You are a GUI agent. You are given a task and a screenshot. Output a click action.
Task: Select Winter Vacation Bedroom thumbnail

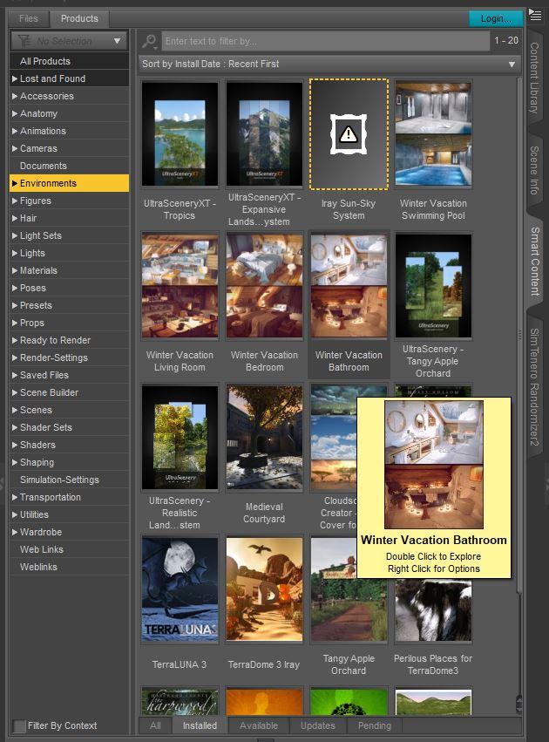point(264,286)
